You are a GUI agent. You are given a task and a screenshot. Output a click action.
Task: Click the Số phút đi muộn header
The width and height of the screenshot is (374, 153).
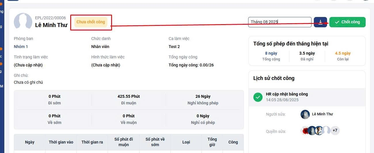(x=124, y=142)
